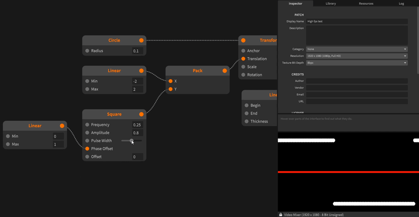Click the Vendor field
Screen dimensions: 419x217
pos(357,88)
